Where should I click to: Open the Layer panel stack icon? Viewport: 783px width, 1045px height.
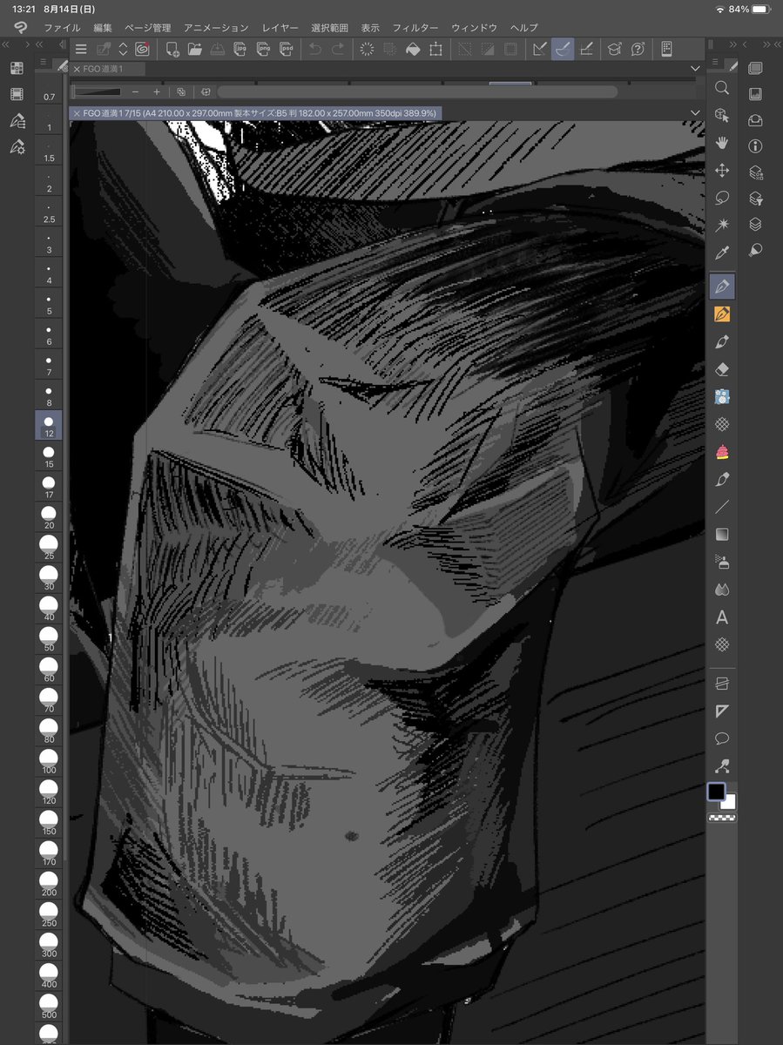(756, 225)
